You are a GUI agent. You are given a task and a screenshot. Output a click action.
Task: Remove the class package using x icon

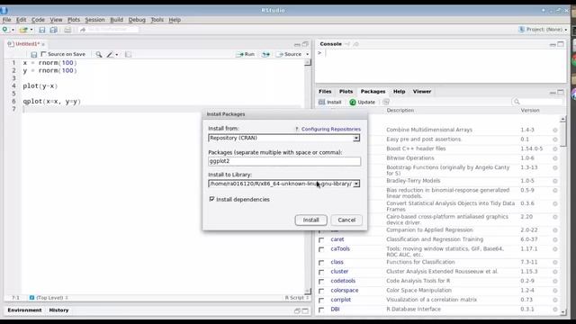555,262
